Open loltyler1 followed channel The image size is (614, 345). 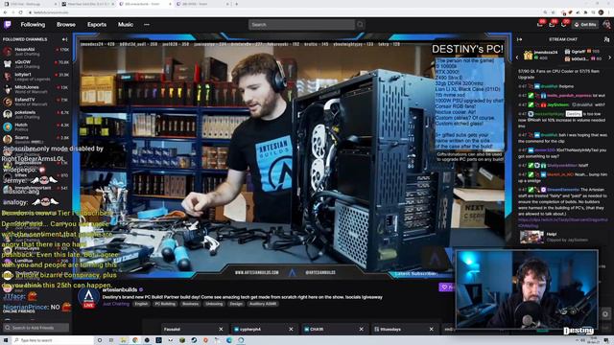pyautogui.click(x=36, y=77)
